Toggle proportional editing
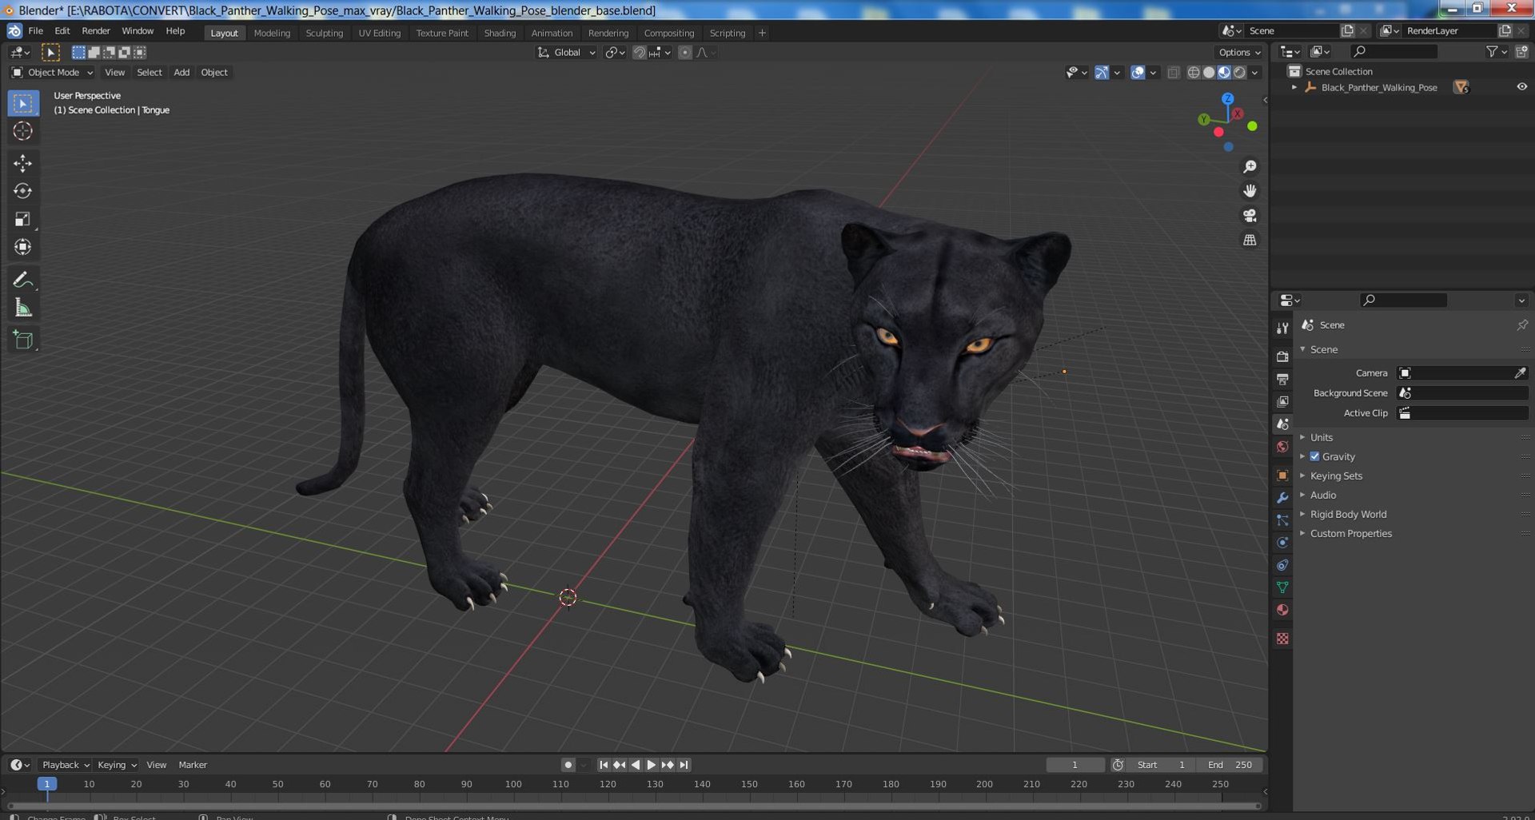The height and width of the screenshot is (820, 1535). [x=684, y=53]
